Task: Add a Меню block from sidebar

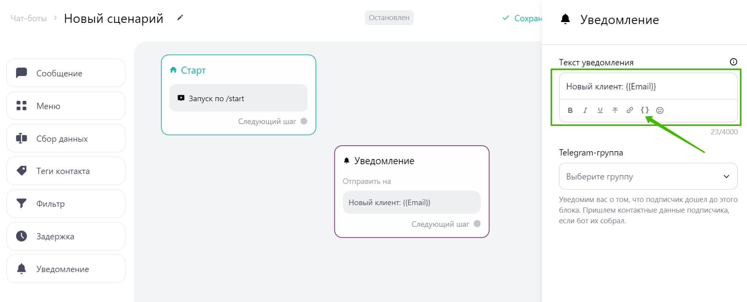Action: tap(66, 106)
